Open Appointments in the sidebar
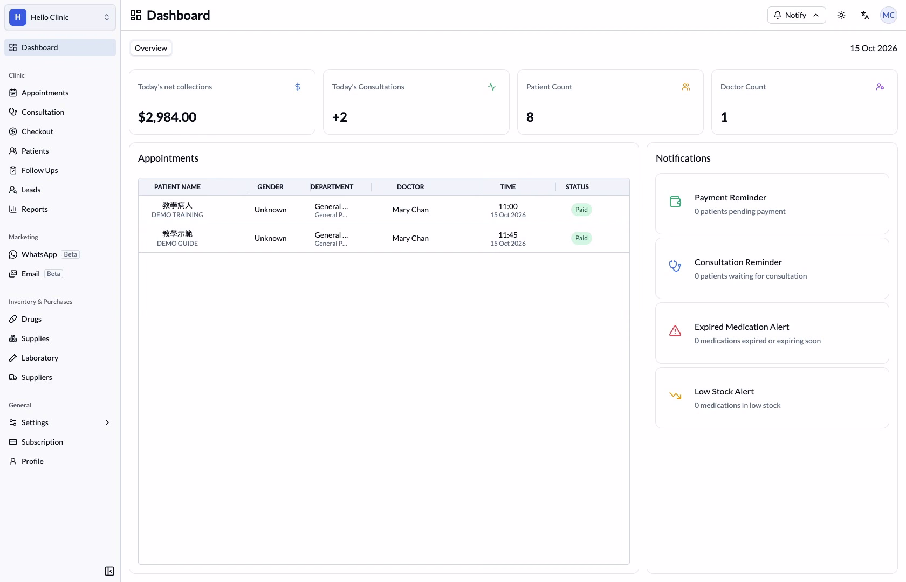The width and height of the screenshot is (906, 582). point(60,93)
